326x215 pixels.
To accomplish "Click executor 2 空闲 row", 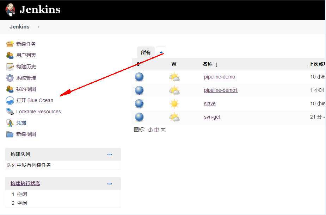I will 63,203.
